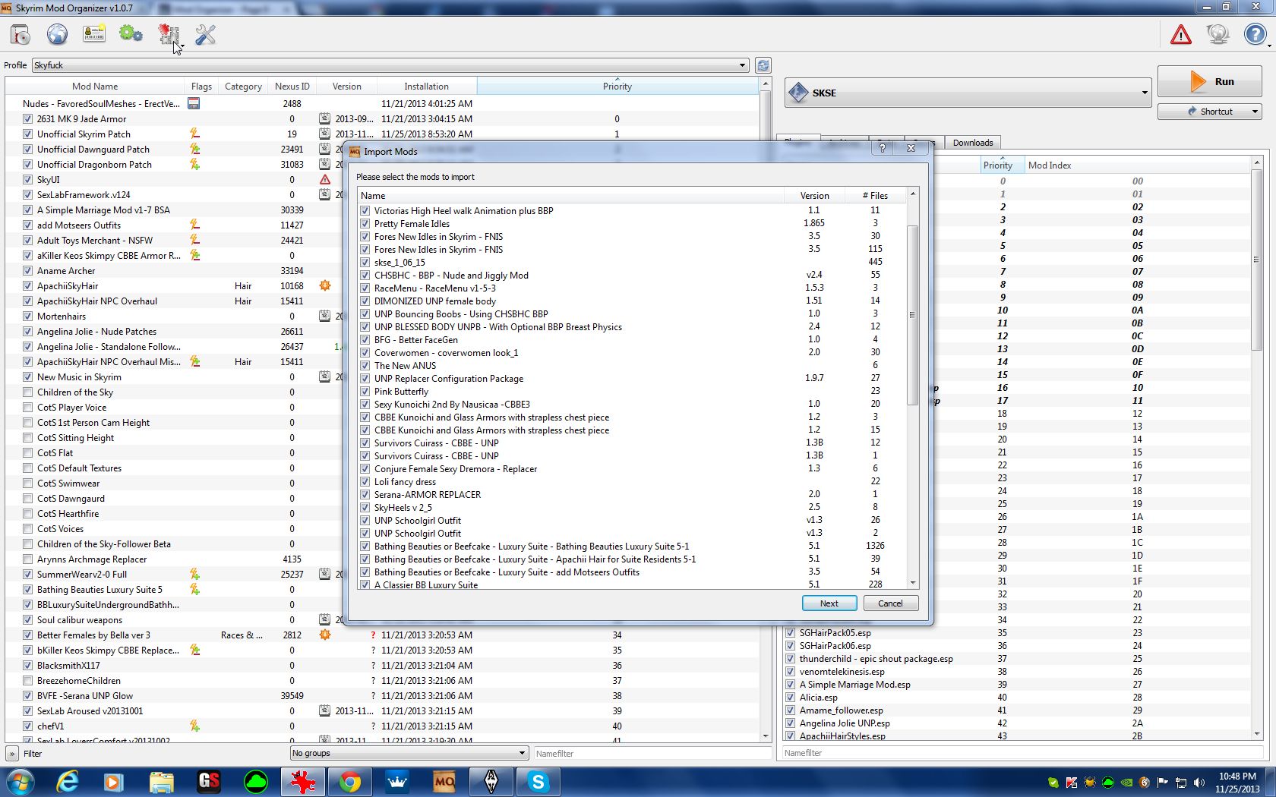The image size is (1276, 797).
Task: Enable the CotS Player Voice mod checkbox
Action: [28, 408]
